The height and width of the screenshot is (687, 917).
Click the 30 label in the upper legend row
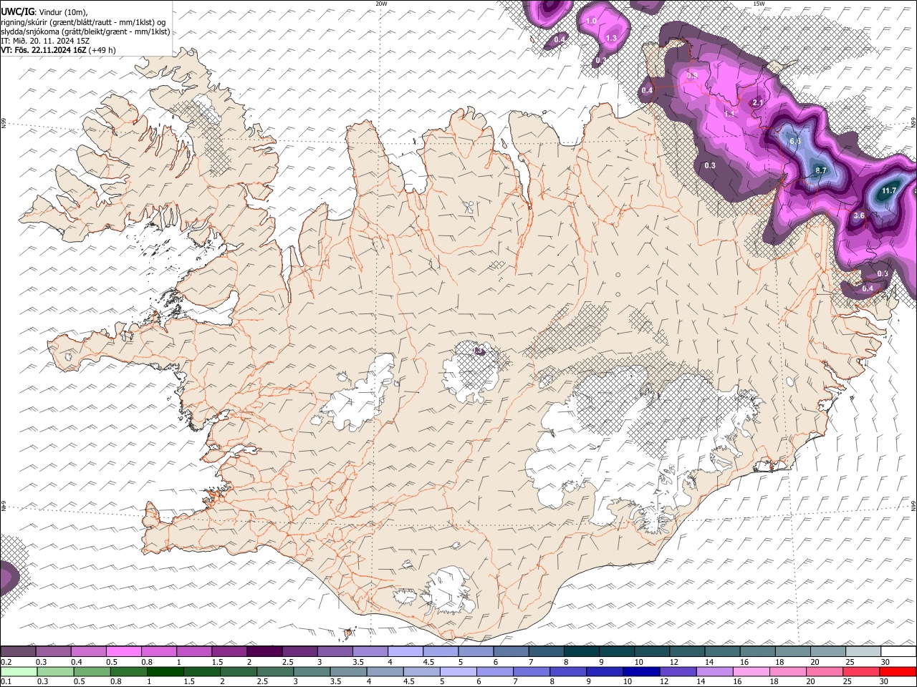(x=885, y=662)
